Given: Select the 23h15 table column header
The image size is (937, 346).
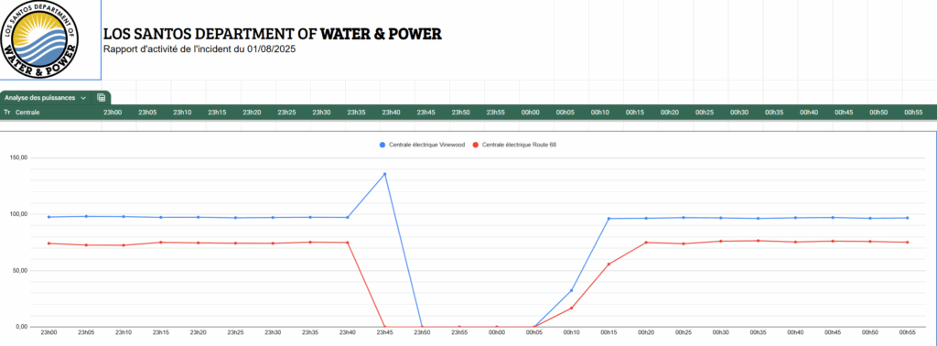Looking at the screenshot, I should [x=216, y=113].
